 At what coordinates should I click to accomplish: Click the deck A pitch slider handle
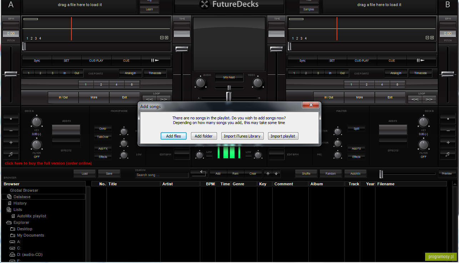[11, 74]
